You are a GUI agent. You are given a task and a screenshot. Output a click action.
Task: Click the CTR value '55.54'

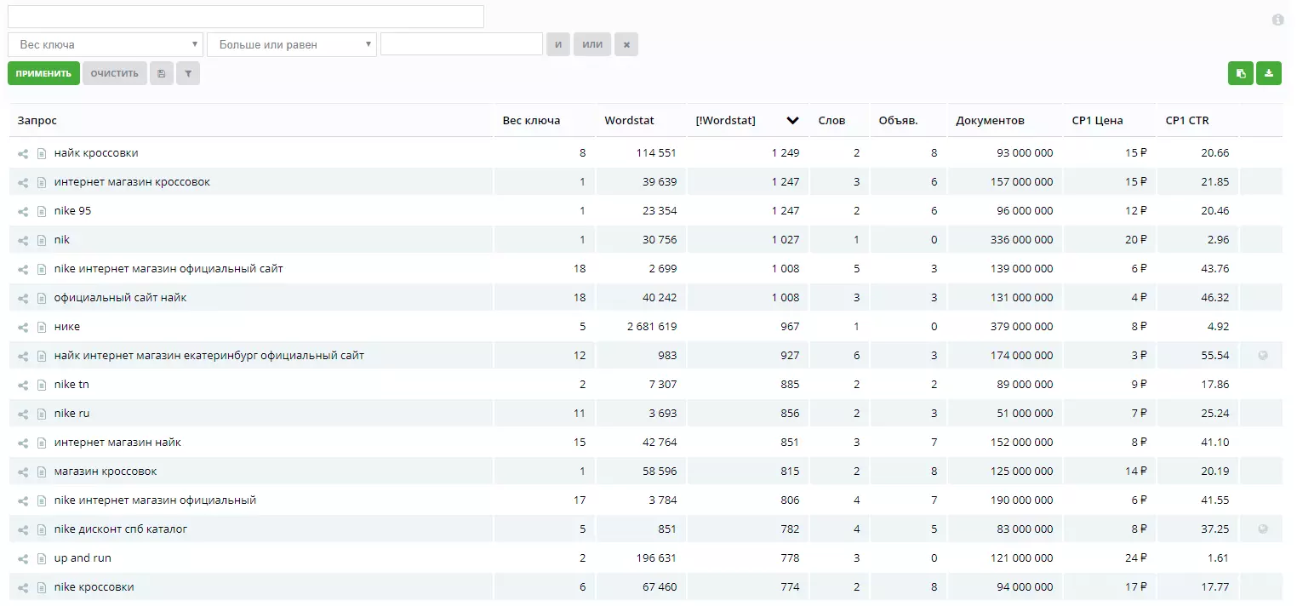tap(1215, 356)
